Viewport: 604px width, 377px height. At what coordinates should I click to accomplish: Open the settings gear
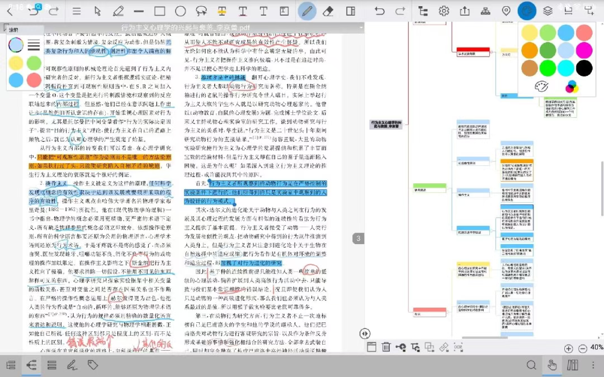click(x=443, y=11)
